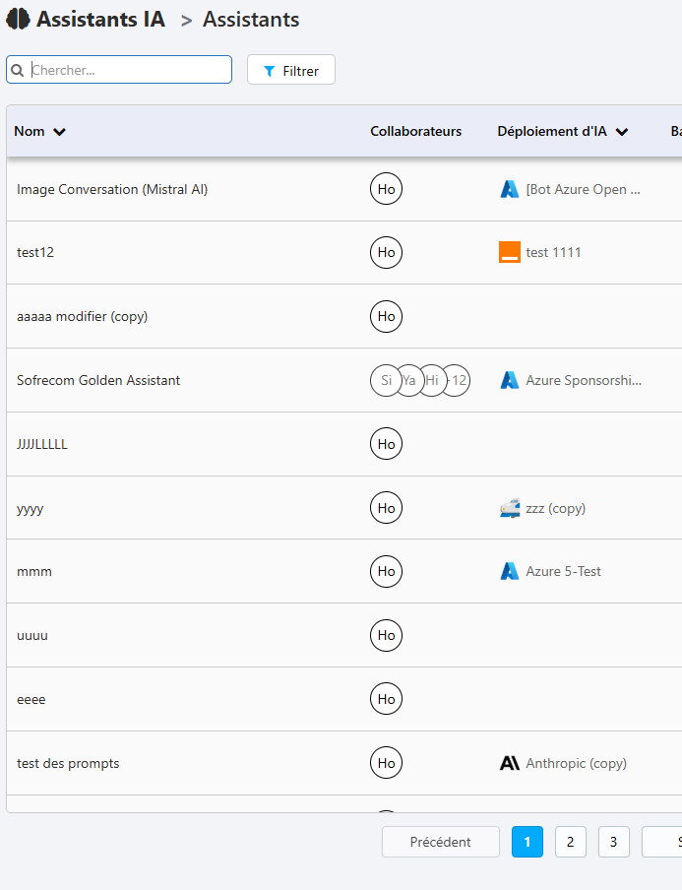This screenshot has height=890, width=682.
Task: Click the Collaborateurs column header
Action: tap(416, 131)
